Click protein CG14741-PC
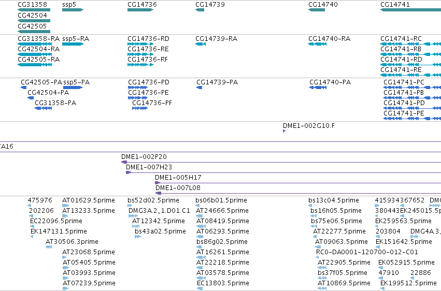Image resolution: width=441 pixels, height=291 pixels. 412,88
